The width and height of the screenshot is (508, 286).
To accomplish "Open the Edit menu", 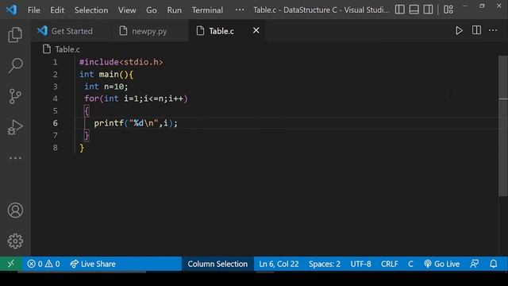I will (57, 10).
